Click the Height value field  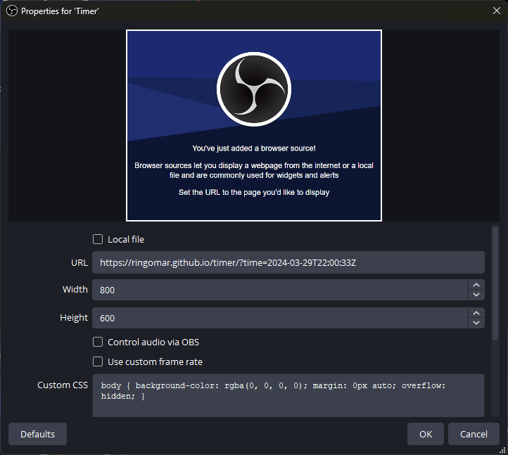pyautogui.click(x=280, y=318)
